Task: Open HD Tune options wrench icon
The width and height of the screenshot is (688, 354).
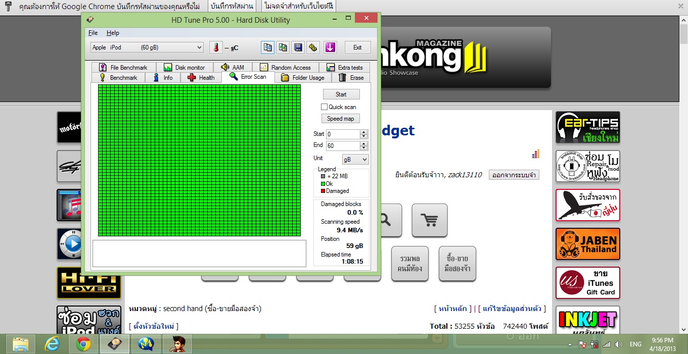Action: pyautogui.click(x=313, y=47)
